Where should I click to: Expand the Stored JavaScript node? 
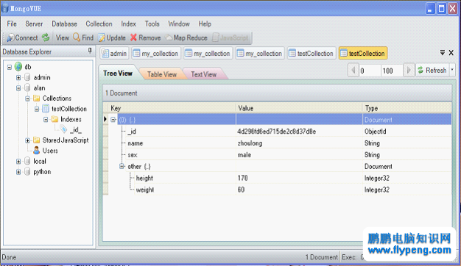(x=28, y=140)
